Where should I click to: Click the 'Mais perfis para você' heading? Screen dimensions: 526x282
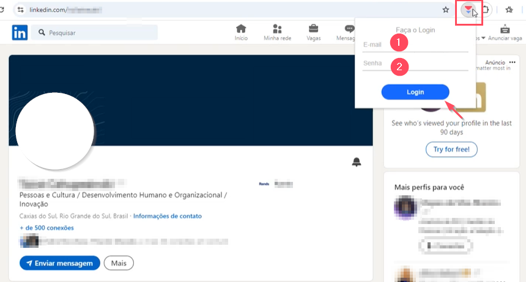pyautogui.click(x=429, y=187)
